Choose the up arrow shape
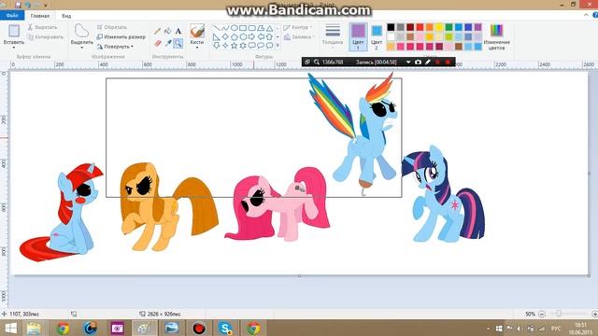598x336 pixels. [270, 37]
